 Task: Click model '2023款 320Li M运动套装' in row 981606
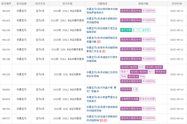pyautogui.click(x=67, y=11)
